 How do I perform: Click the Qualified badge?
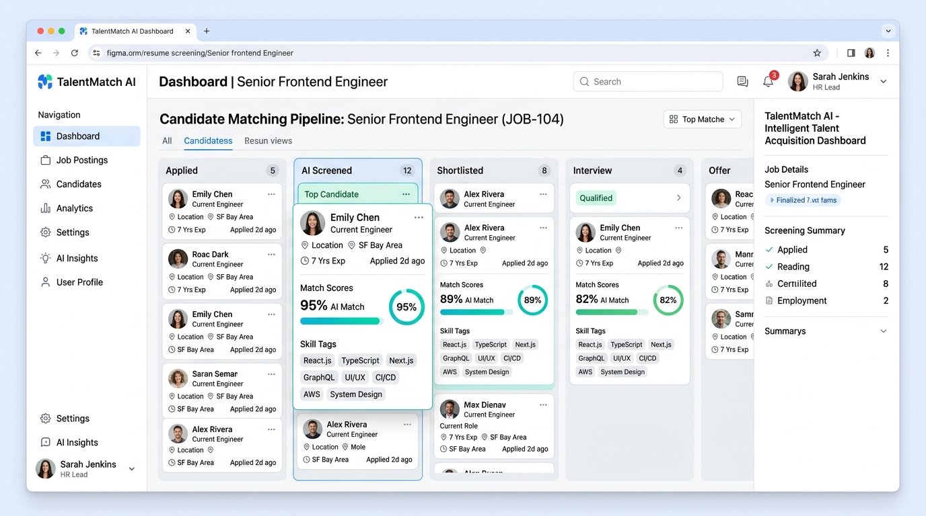(596, 198)
